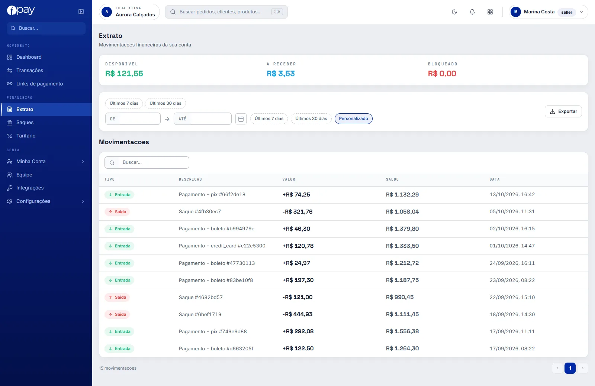
Task: Collapse the sidebar with the panel icon
Action: (x=81, y=12)
